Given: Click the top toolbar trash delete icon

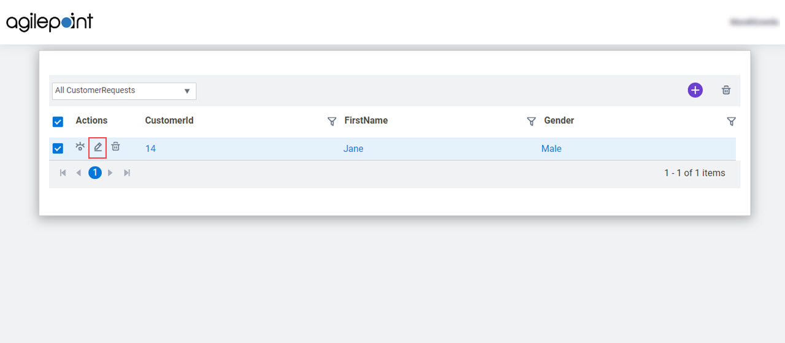Looking at the screenshot, I should (x=726, y=90).
